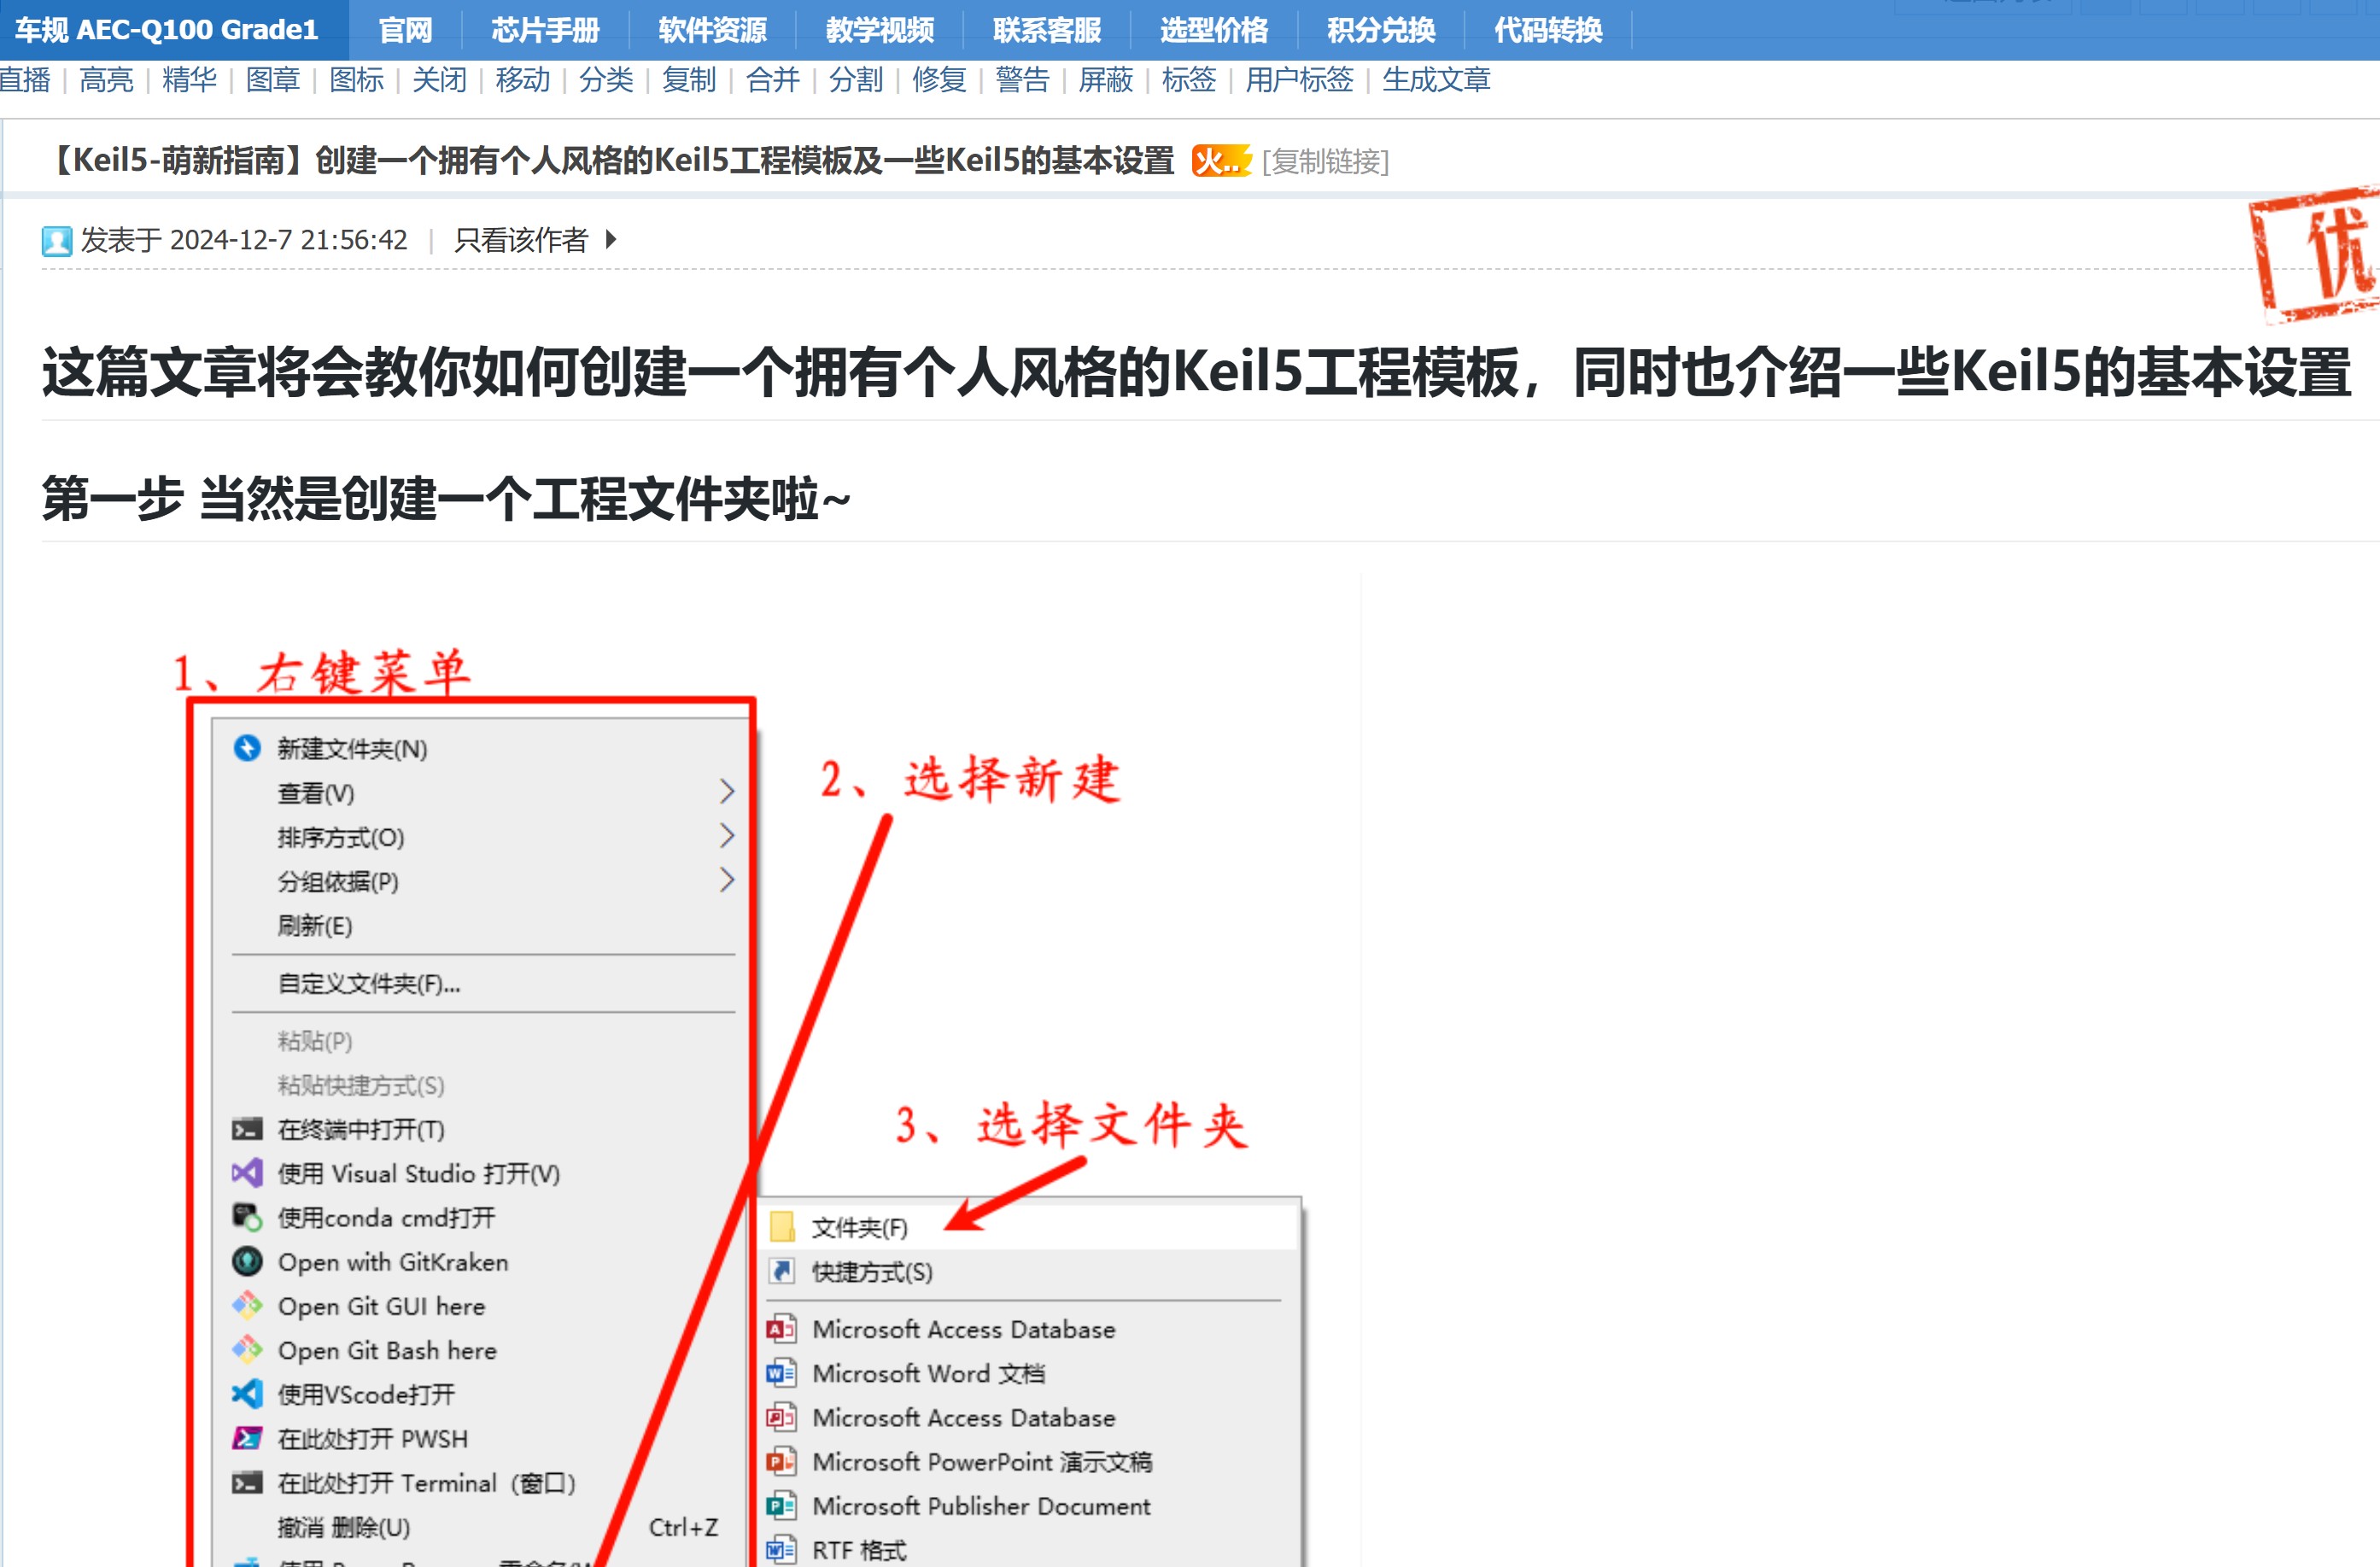This screenshot has width=2380, height=1567.
Task: Click the 图标 moderation link
Action: click(356, 80)
